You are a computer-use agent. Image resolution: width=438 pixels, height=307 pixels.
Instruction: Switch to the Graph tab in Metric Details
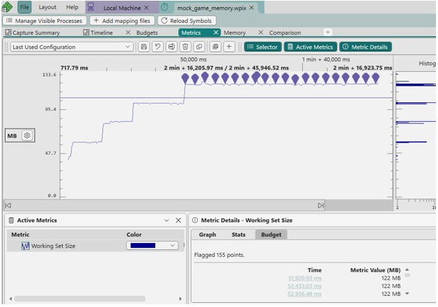tap(208, 235)
